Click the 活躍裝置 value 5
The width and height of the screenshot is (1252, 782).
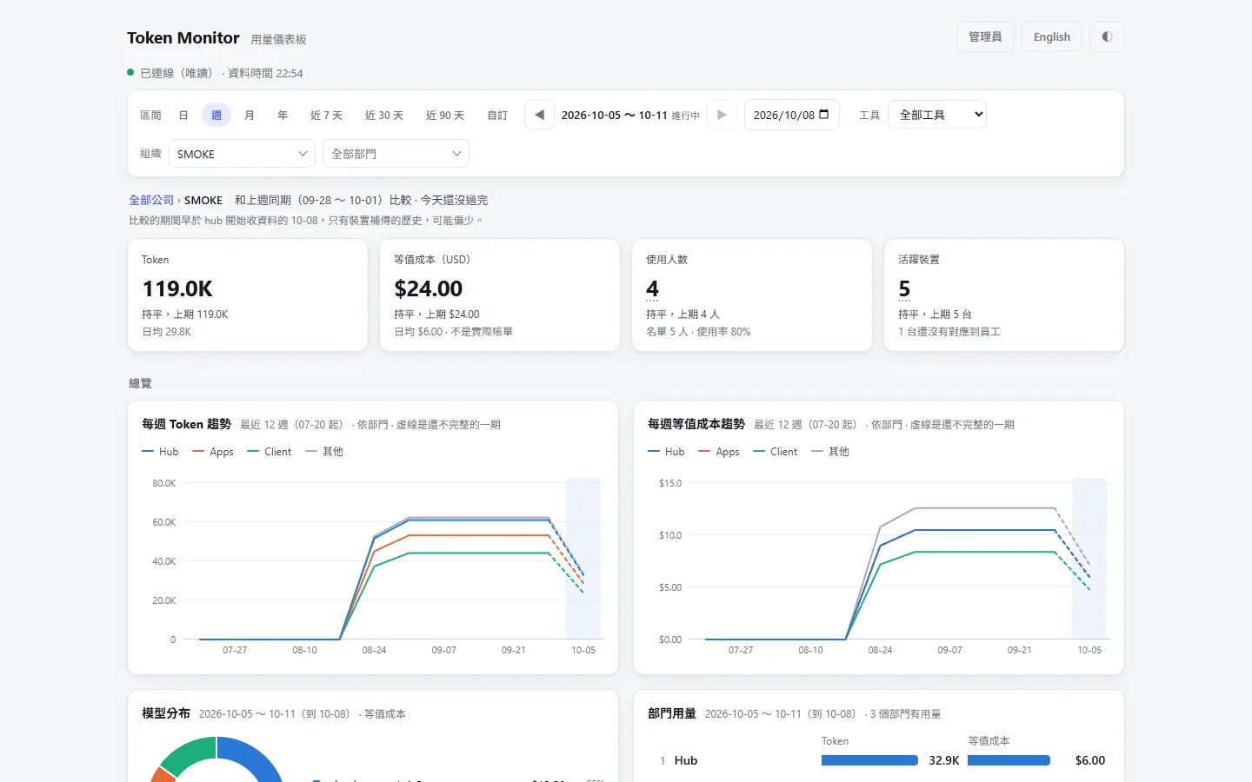click(904, 288)
